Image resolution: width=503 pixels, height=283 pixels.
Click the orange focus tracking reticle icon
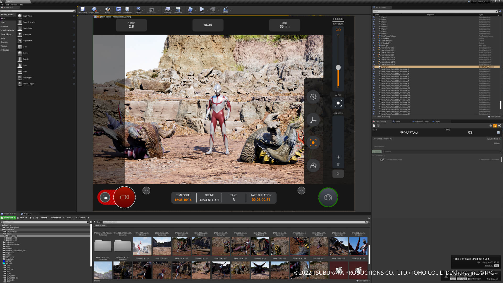(313, 143)
